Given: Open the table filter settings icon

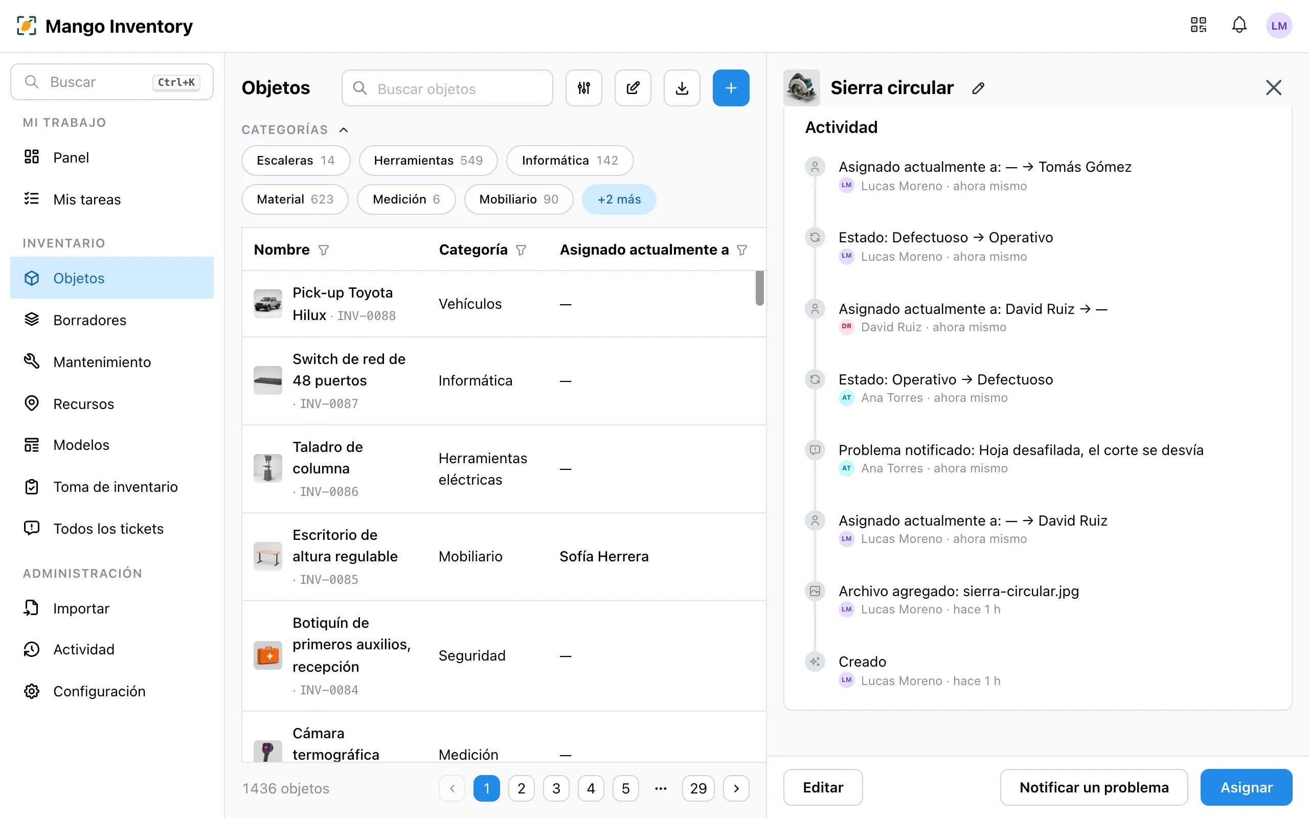Looking at the screenshot, I should tap(583, 87).
